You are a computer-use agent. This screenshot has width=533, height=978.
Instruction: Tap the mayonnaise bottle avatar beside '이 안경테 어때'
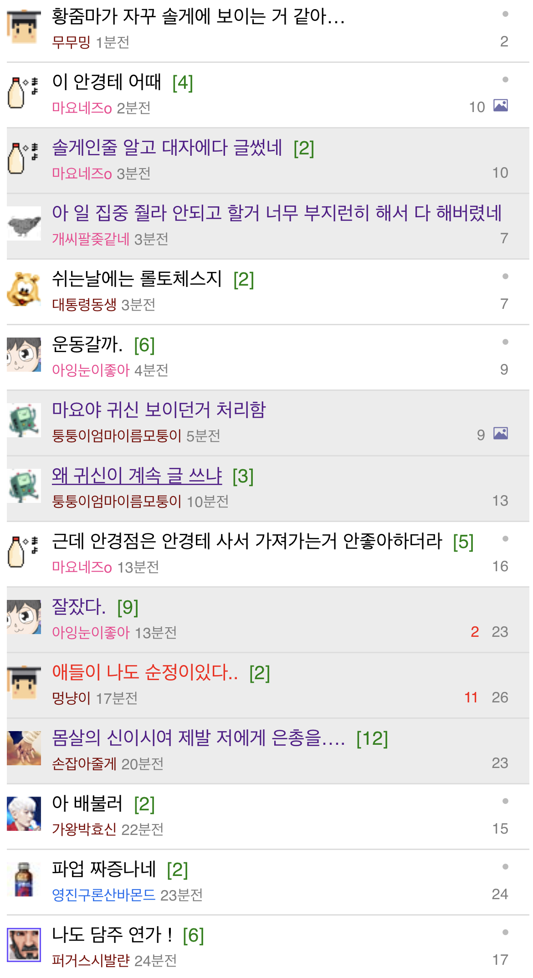point(24,92)
